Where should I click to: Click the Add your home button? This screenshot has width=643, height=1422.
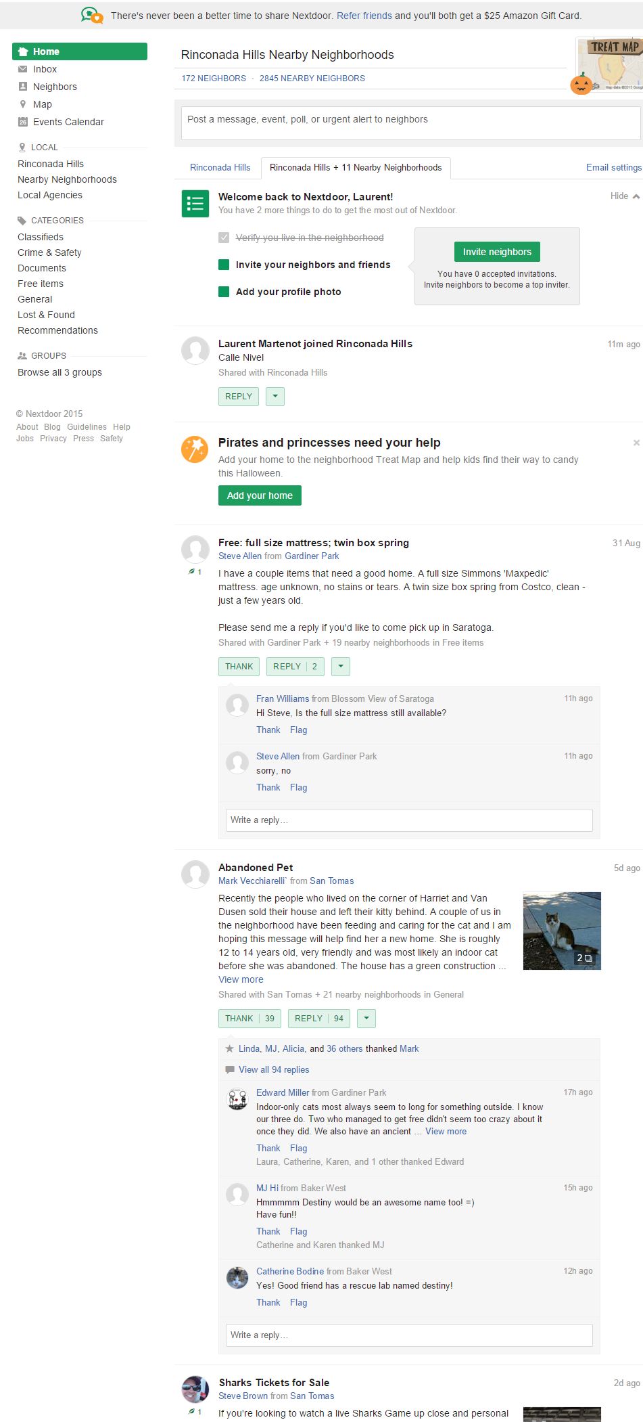(x=260, y=495)
